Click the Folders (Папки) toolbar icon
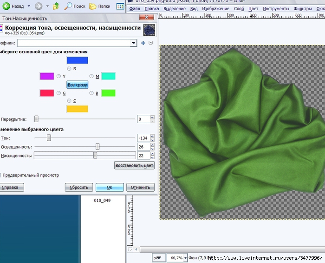Viewport: 325px width, 263px height. point(93,6)
